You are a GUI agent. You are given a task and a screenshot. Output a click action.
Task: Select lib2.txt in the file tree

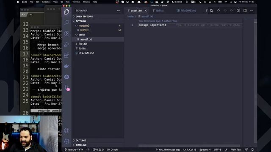point(98,30)
